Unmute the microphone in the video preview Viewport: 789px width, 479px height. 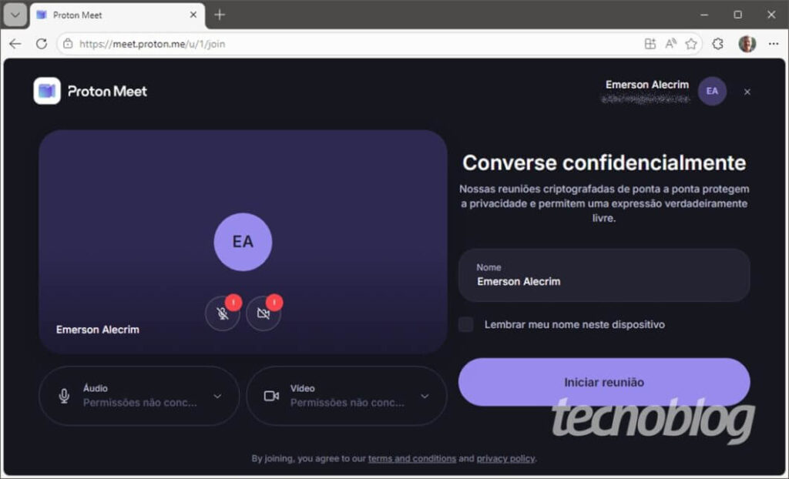click(x=223, y=313)
